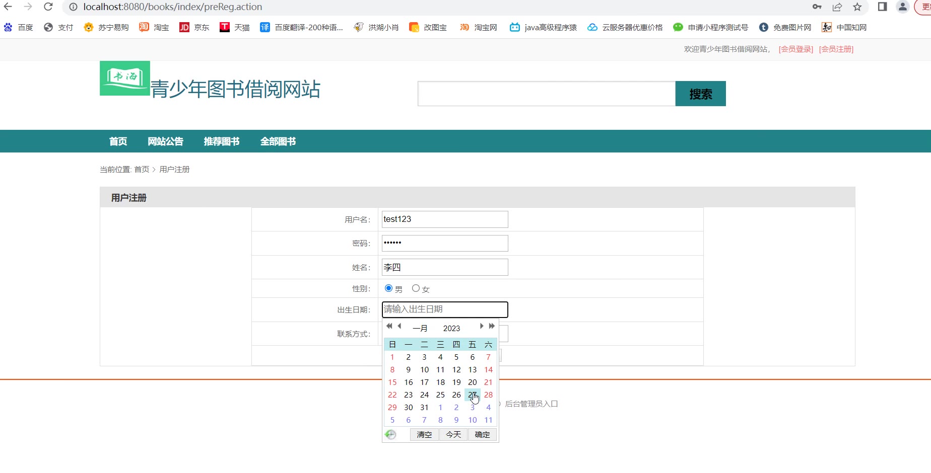
Task: Open the year selector showing 2023
Action: [451, 328]
